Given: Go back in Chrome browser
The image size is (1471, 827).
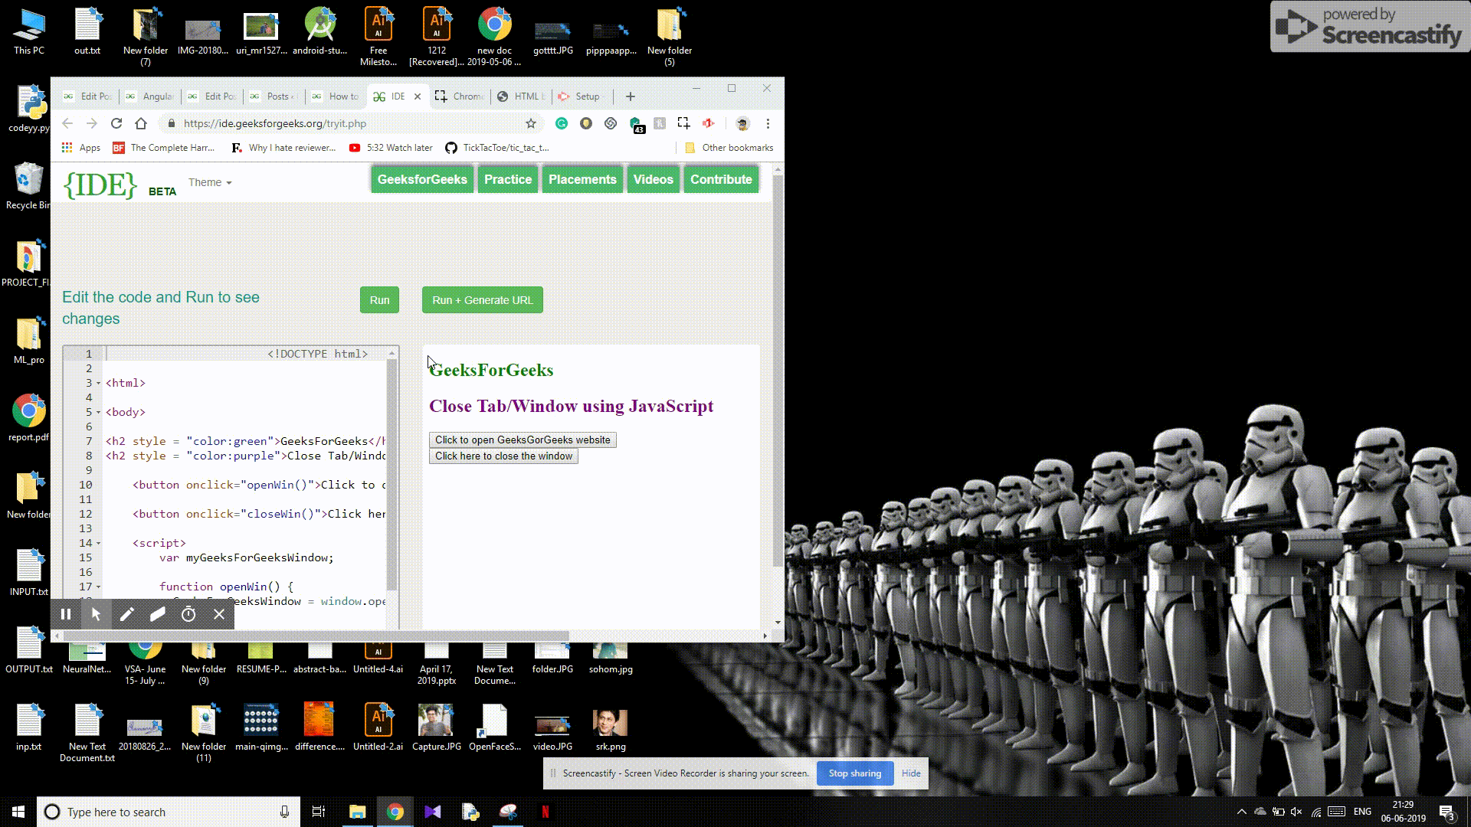Looking at the screenshot, I should click(67, 123).
